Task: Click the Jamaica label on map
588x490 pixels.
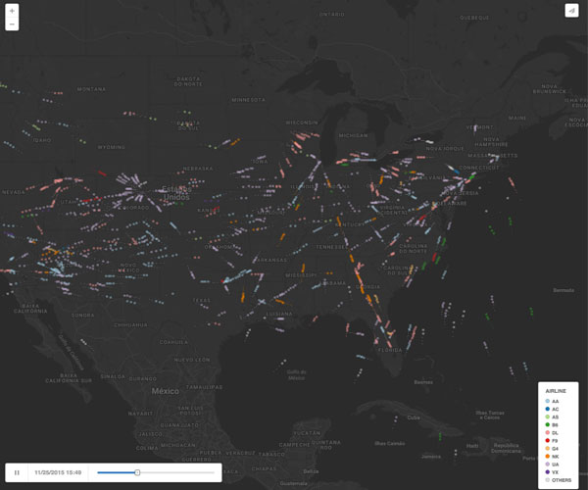Action: (431, 457)
